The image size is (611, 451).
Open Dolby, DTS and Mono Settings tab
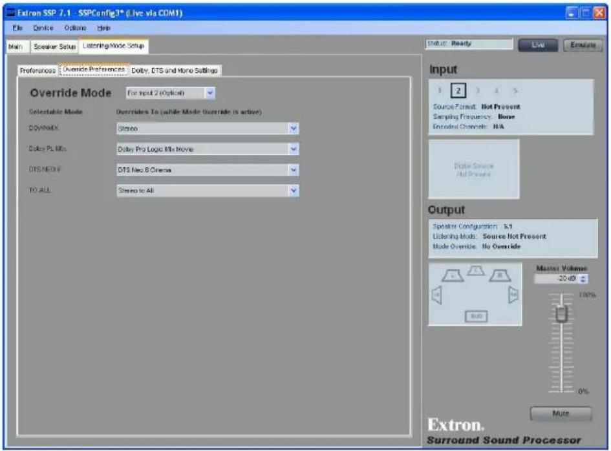tap(175, 70)
